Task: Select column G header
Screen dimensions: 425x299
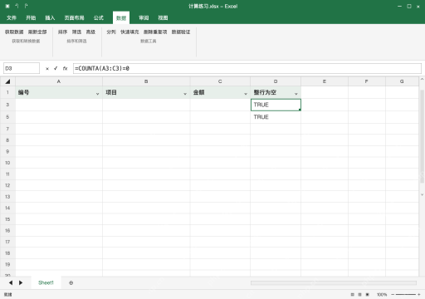Action: (x=402, y=81)
